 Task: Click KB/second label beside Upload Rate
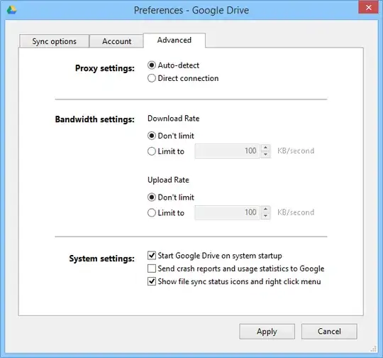click(296, 212)
